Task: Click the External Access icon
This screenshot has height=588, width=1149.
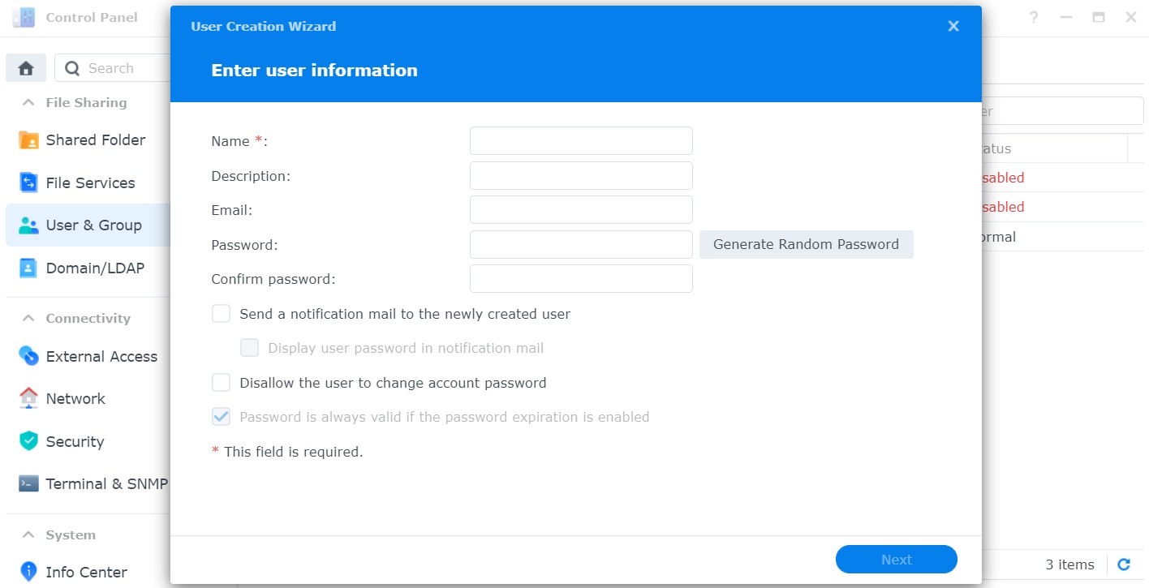Action: click(28, 356)
